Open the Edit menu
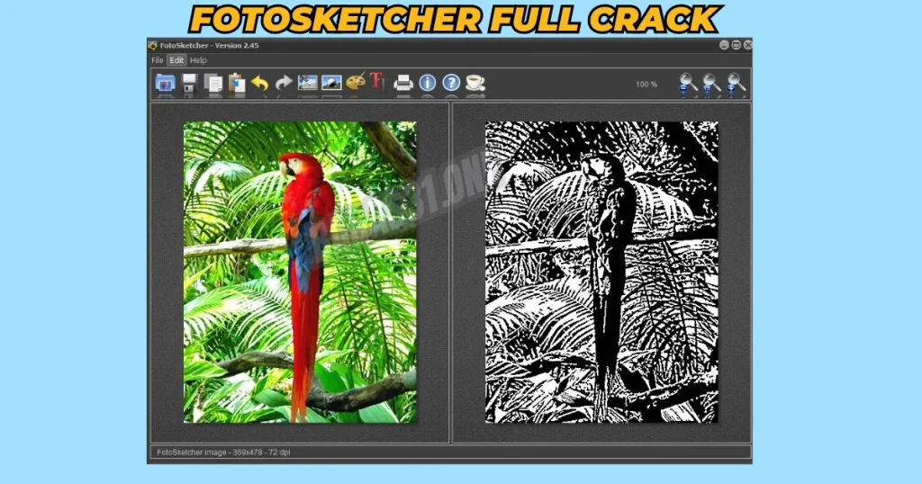This screenshot has width=922, height=484. (x=176, y=60)
